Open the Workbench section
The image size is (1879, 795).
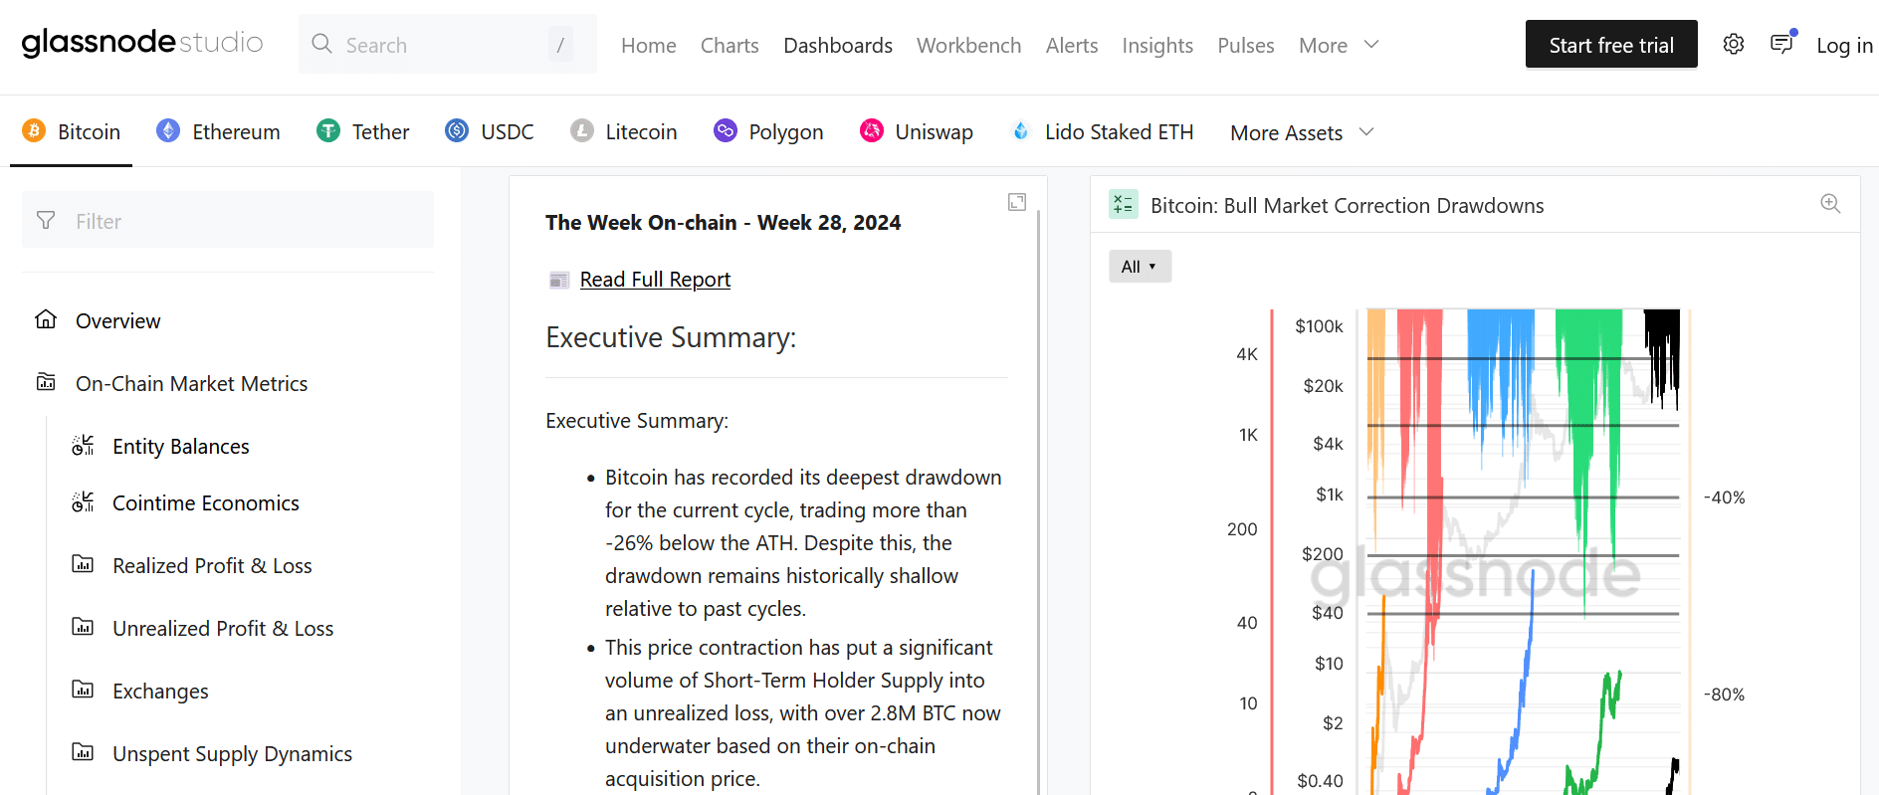(x=968, y=45)
